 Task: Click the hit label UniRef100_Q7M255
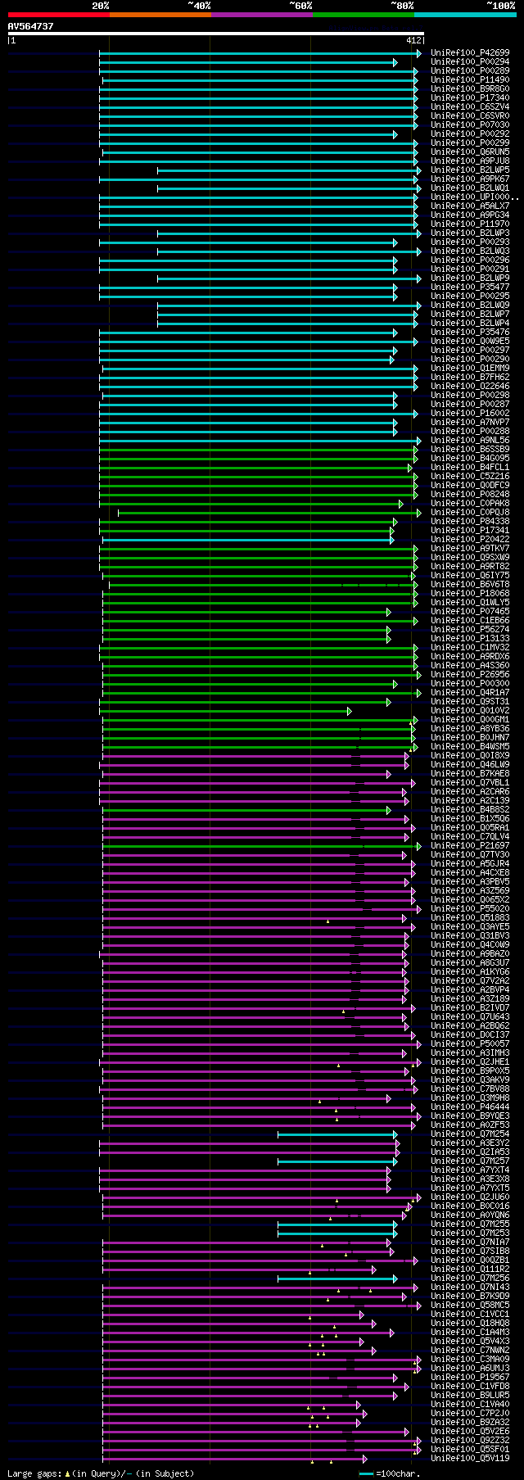pos(470,1224)
